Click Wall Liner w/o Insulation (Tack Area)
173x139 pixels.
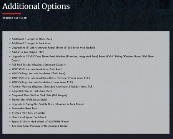[37, 69]
